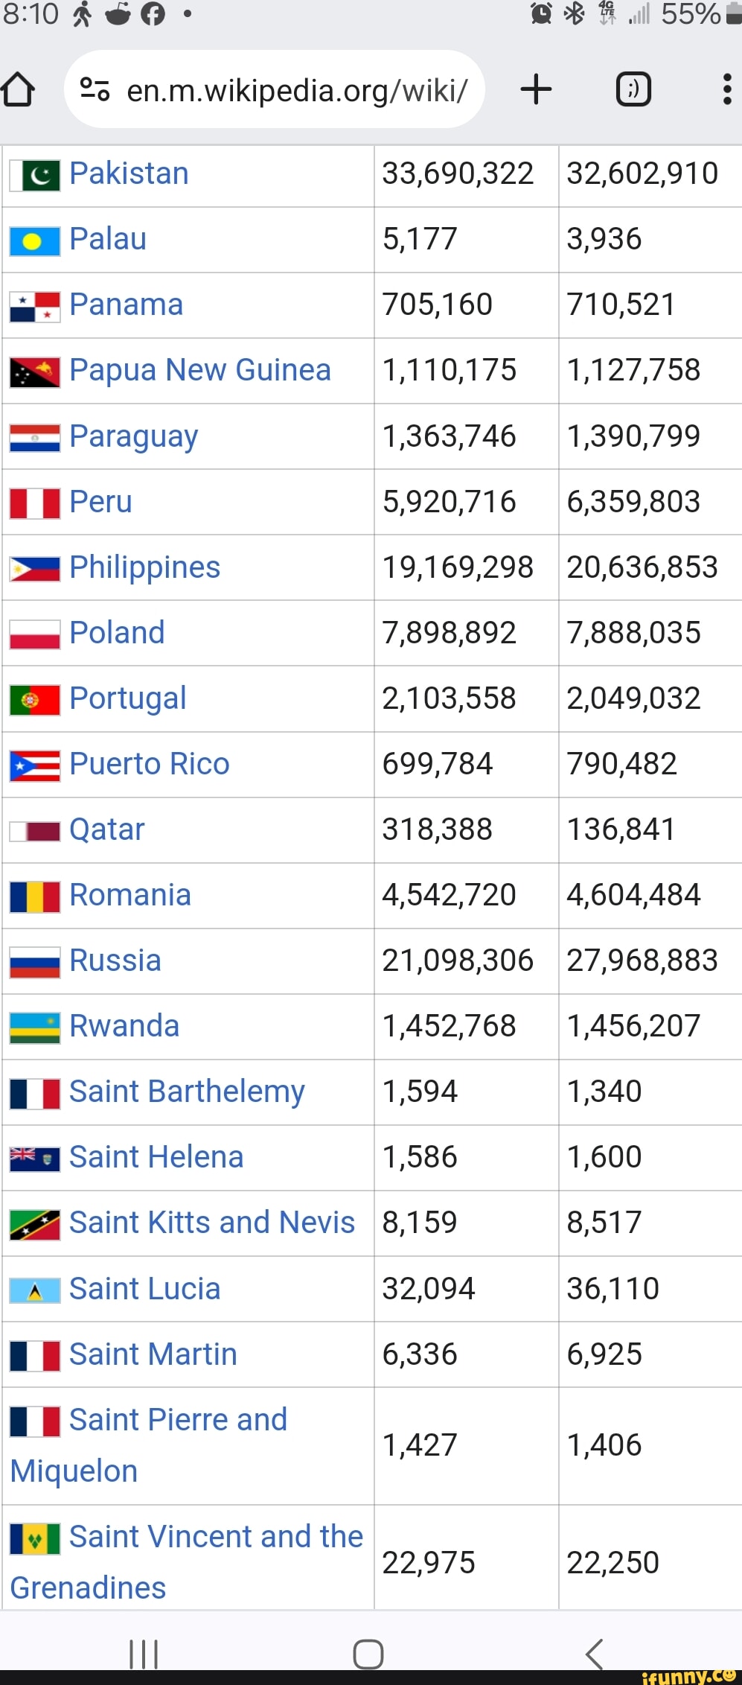Open the Philippines article link
Viewport: 742px width, 1685px height.
tap(144, 567)
